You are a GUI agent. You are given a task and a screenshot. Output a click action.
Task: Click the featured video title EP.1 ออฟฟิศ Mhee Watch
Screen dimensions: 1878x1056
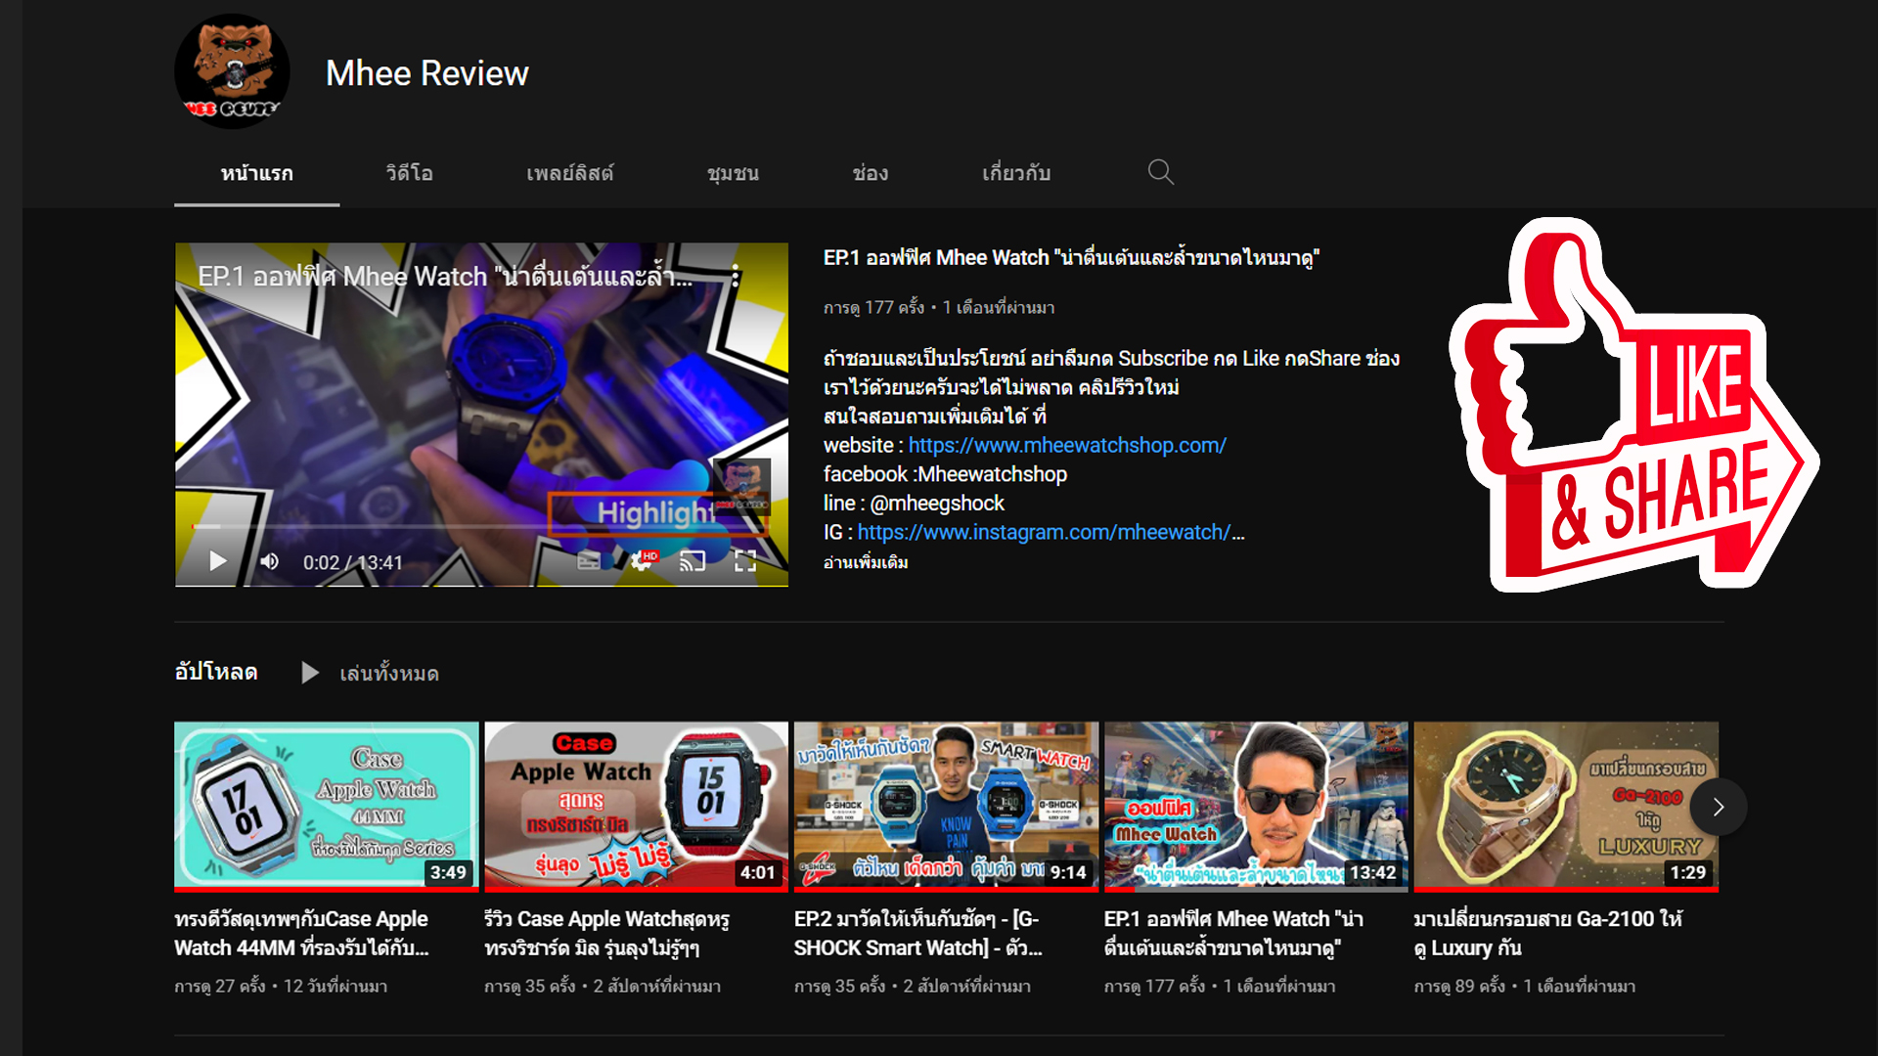[x=1071, y=257]
